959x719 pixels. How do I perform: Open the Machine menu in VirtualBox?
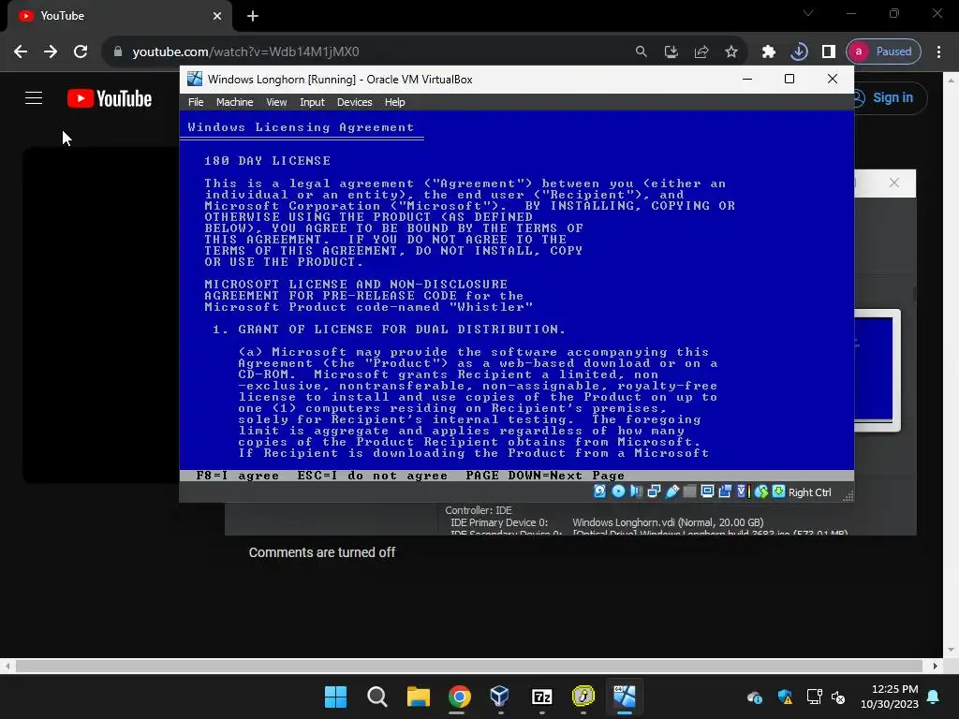click(x=234, y=102)
